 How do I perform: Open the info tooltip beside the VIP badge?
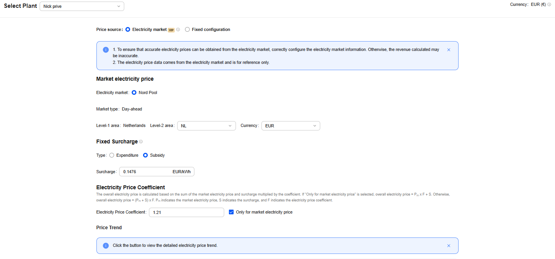(178, 29)
